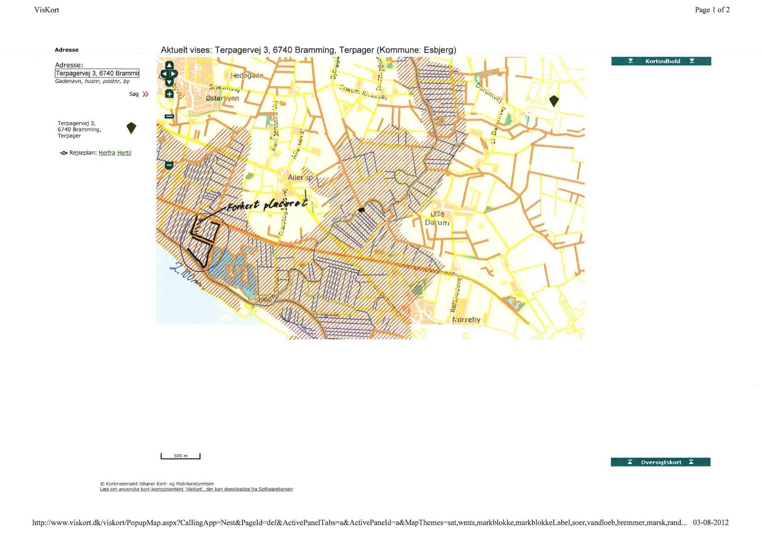This screenshot has height=539, width=762.
Task: Pan the map up with the arrow
Action: (x=169, y=65)
